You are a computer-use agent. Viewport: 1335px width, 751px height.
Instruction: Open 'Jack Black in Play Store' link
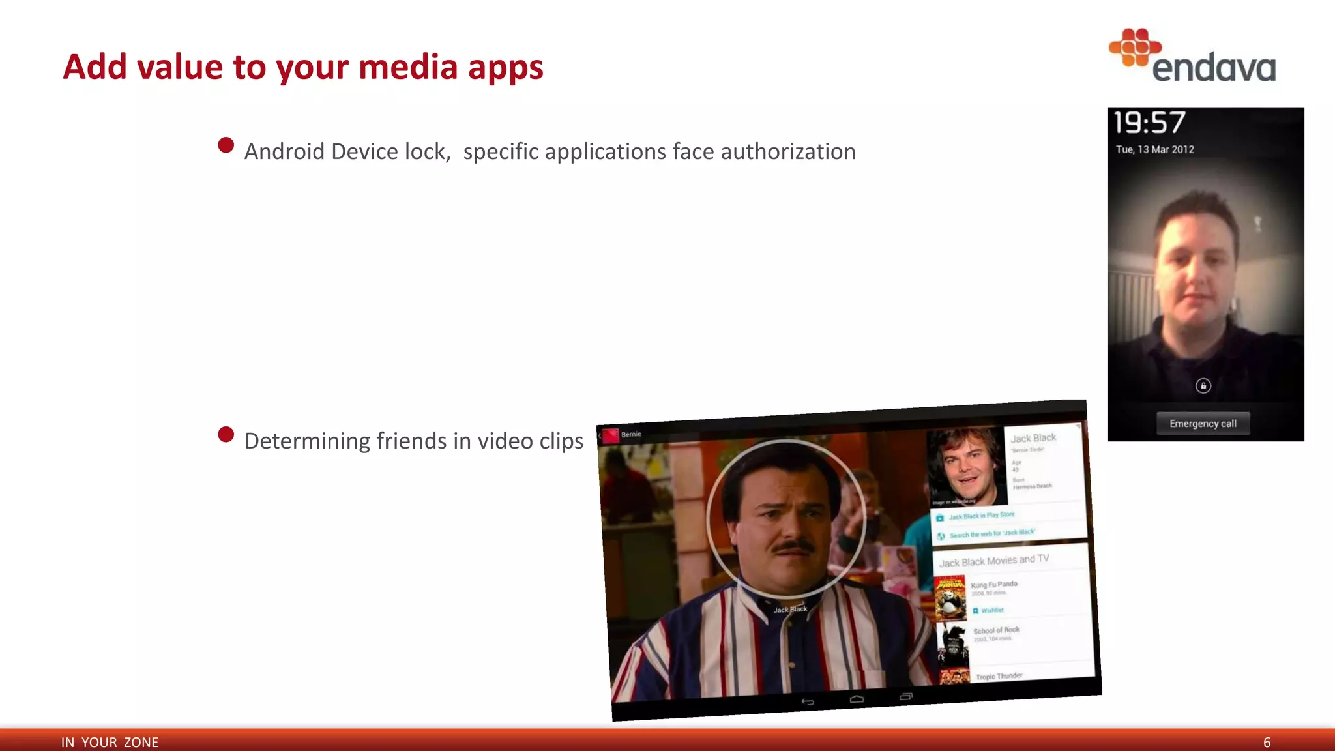coord(982,516)
